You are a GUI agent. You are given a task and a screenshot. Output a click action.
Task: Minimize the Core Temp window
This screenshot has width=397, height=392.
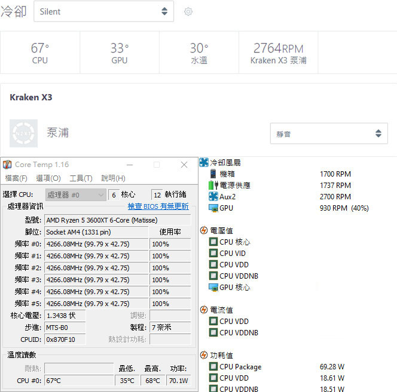pyautogui.click(x=130, y=165)
